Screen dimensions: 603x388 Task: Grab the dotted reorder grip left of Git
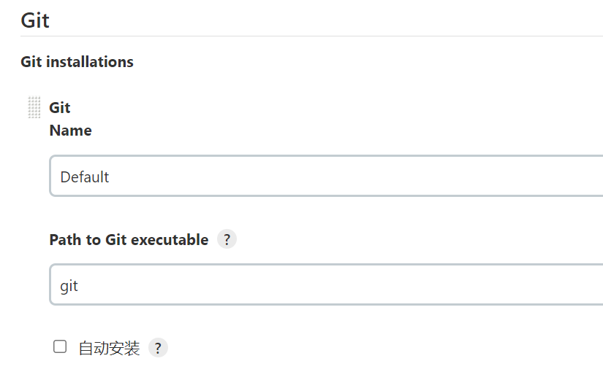click(x=34, y=107)
